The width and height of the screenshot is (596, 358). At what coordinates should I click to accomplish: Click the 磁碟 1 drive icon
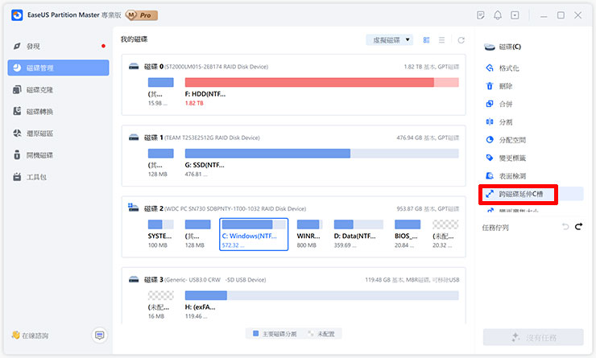(134, 138)
